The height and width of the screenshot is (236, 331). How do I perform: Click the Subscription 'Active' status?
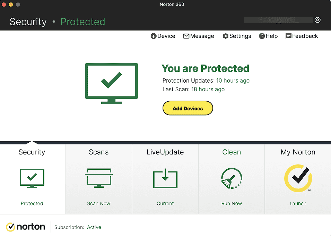pos(94,227)
